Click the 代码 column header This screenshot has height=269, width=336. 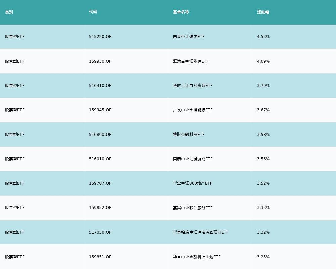93,12
